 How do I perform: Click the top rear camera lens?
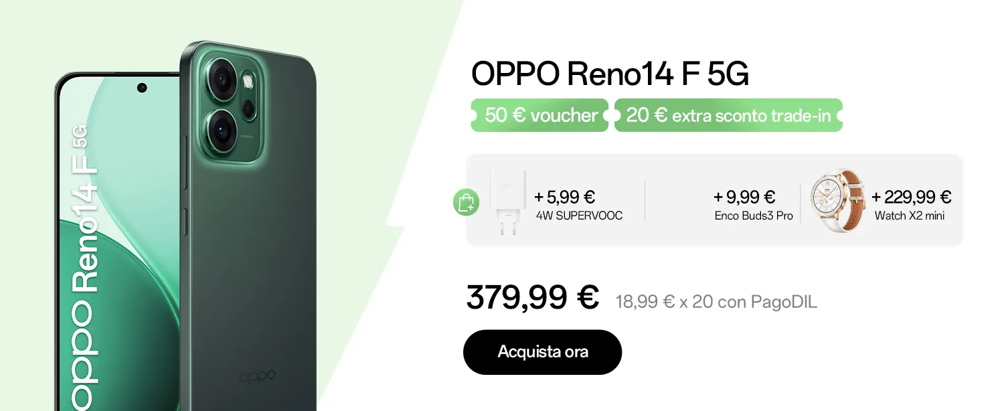[222, 80]
